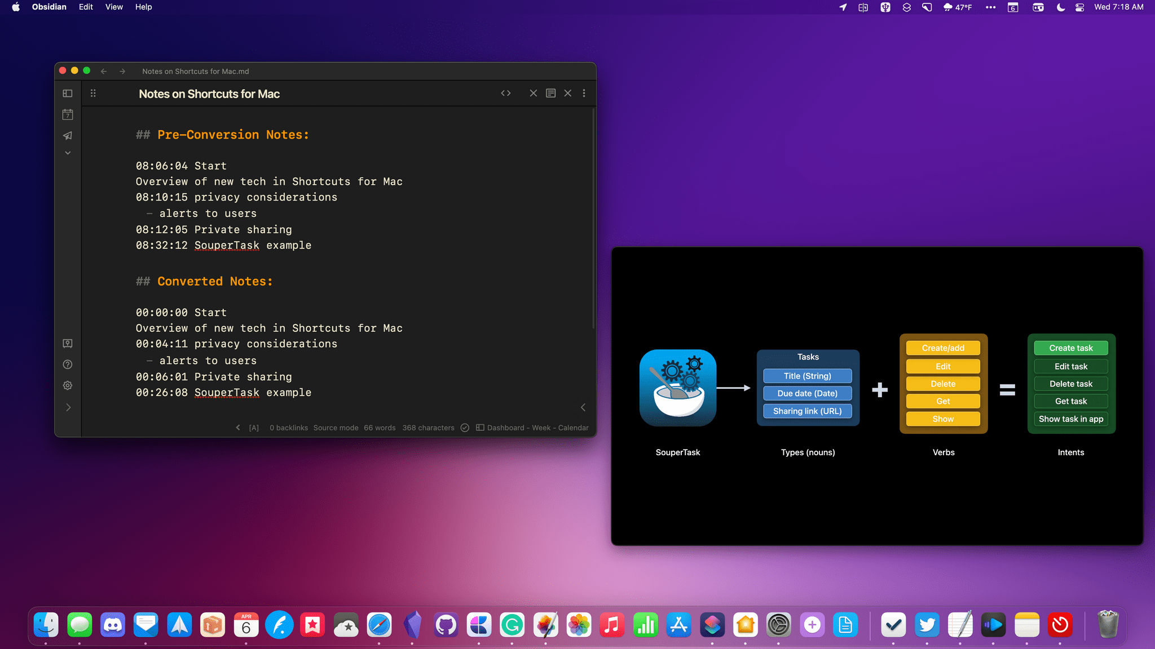
Task: Open the Calendar plugin icon in sidebar
Action: 68,113
